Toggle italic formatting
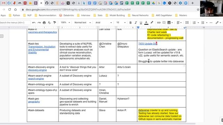The height and width of the screenshot is (125, 223). click(x=136, y=23)
